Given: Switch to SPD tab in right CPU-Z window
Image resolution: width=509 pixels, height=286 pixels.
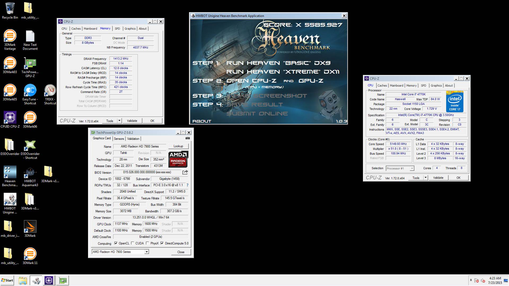Looking at the screenshot, I should [424, 86].
